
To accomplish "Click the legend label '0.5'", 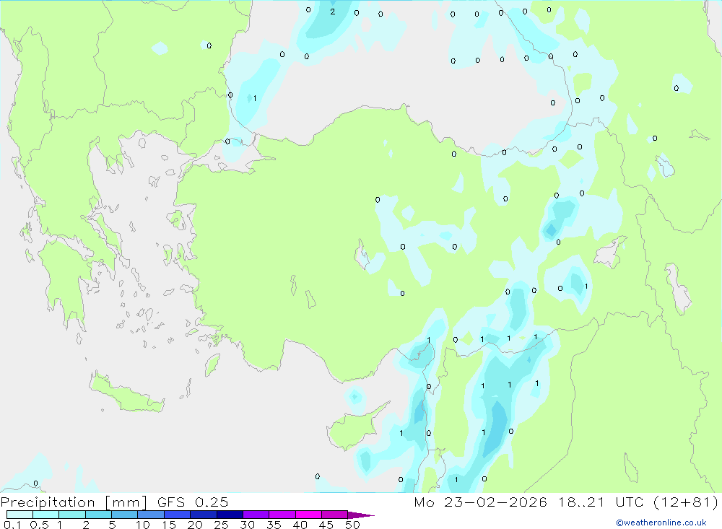I will point(39,525).
